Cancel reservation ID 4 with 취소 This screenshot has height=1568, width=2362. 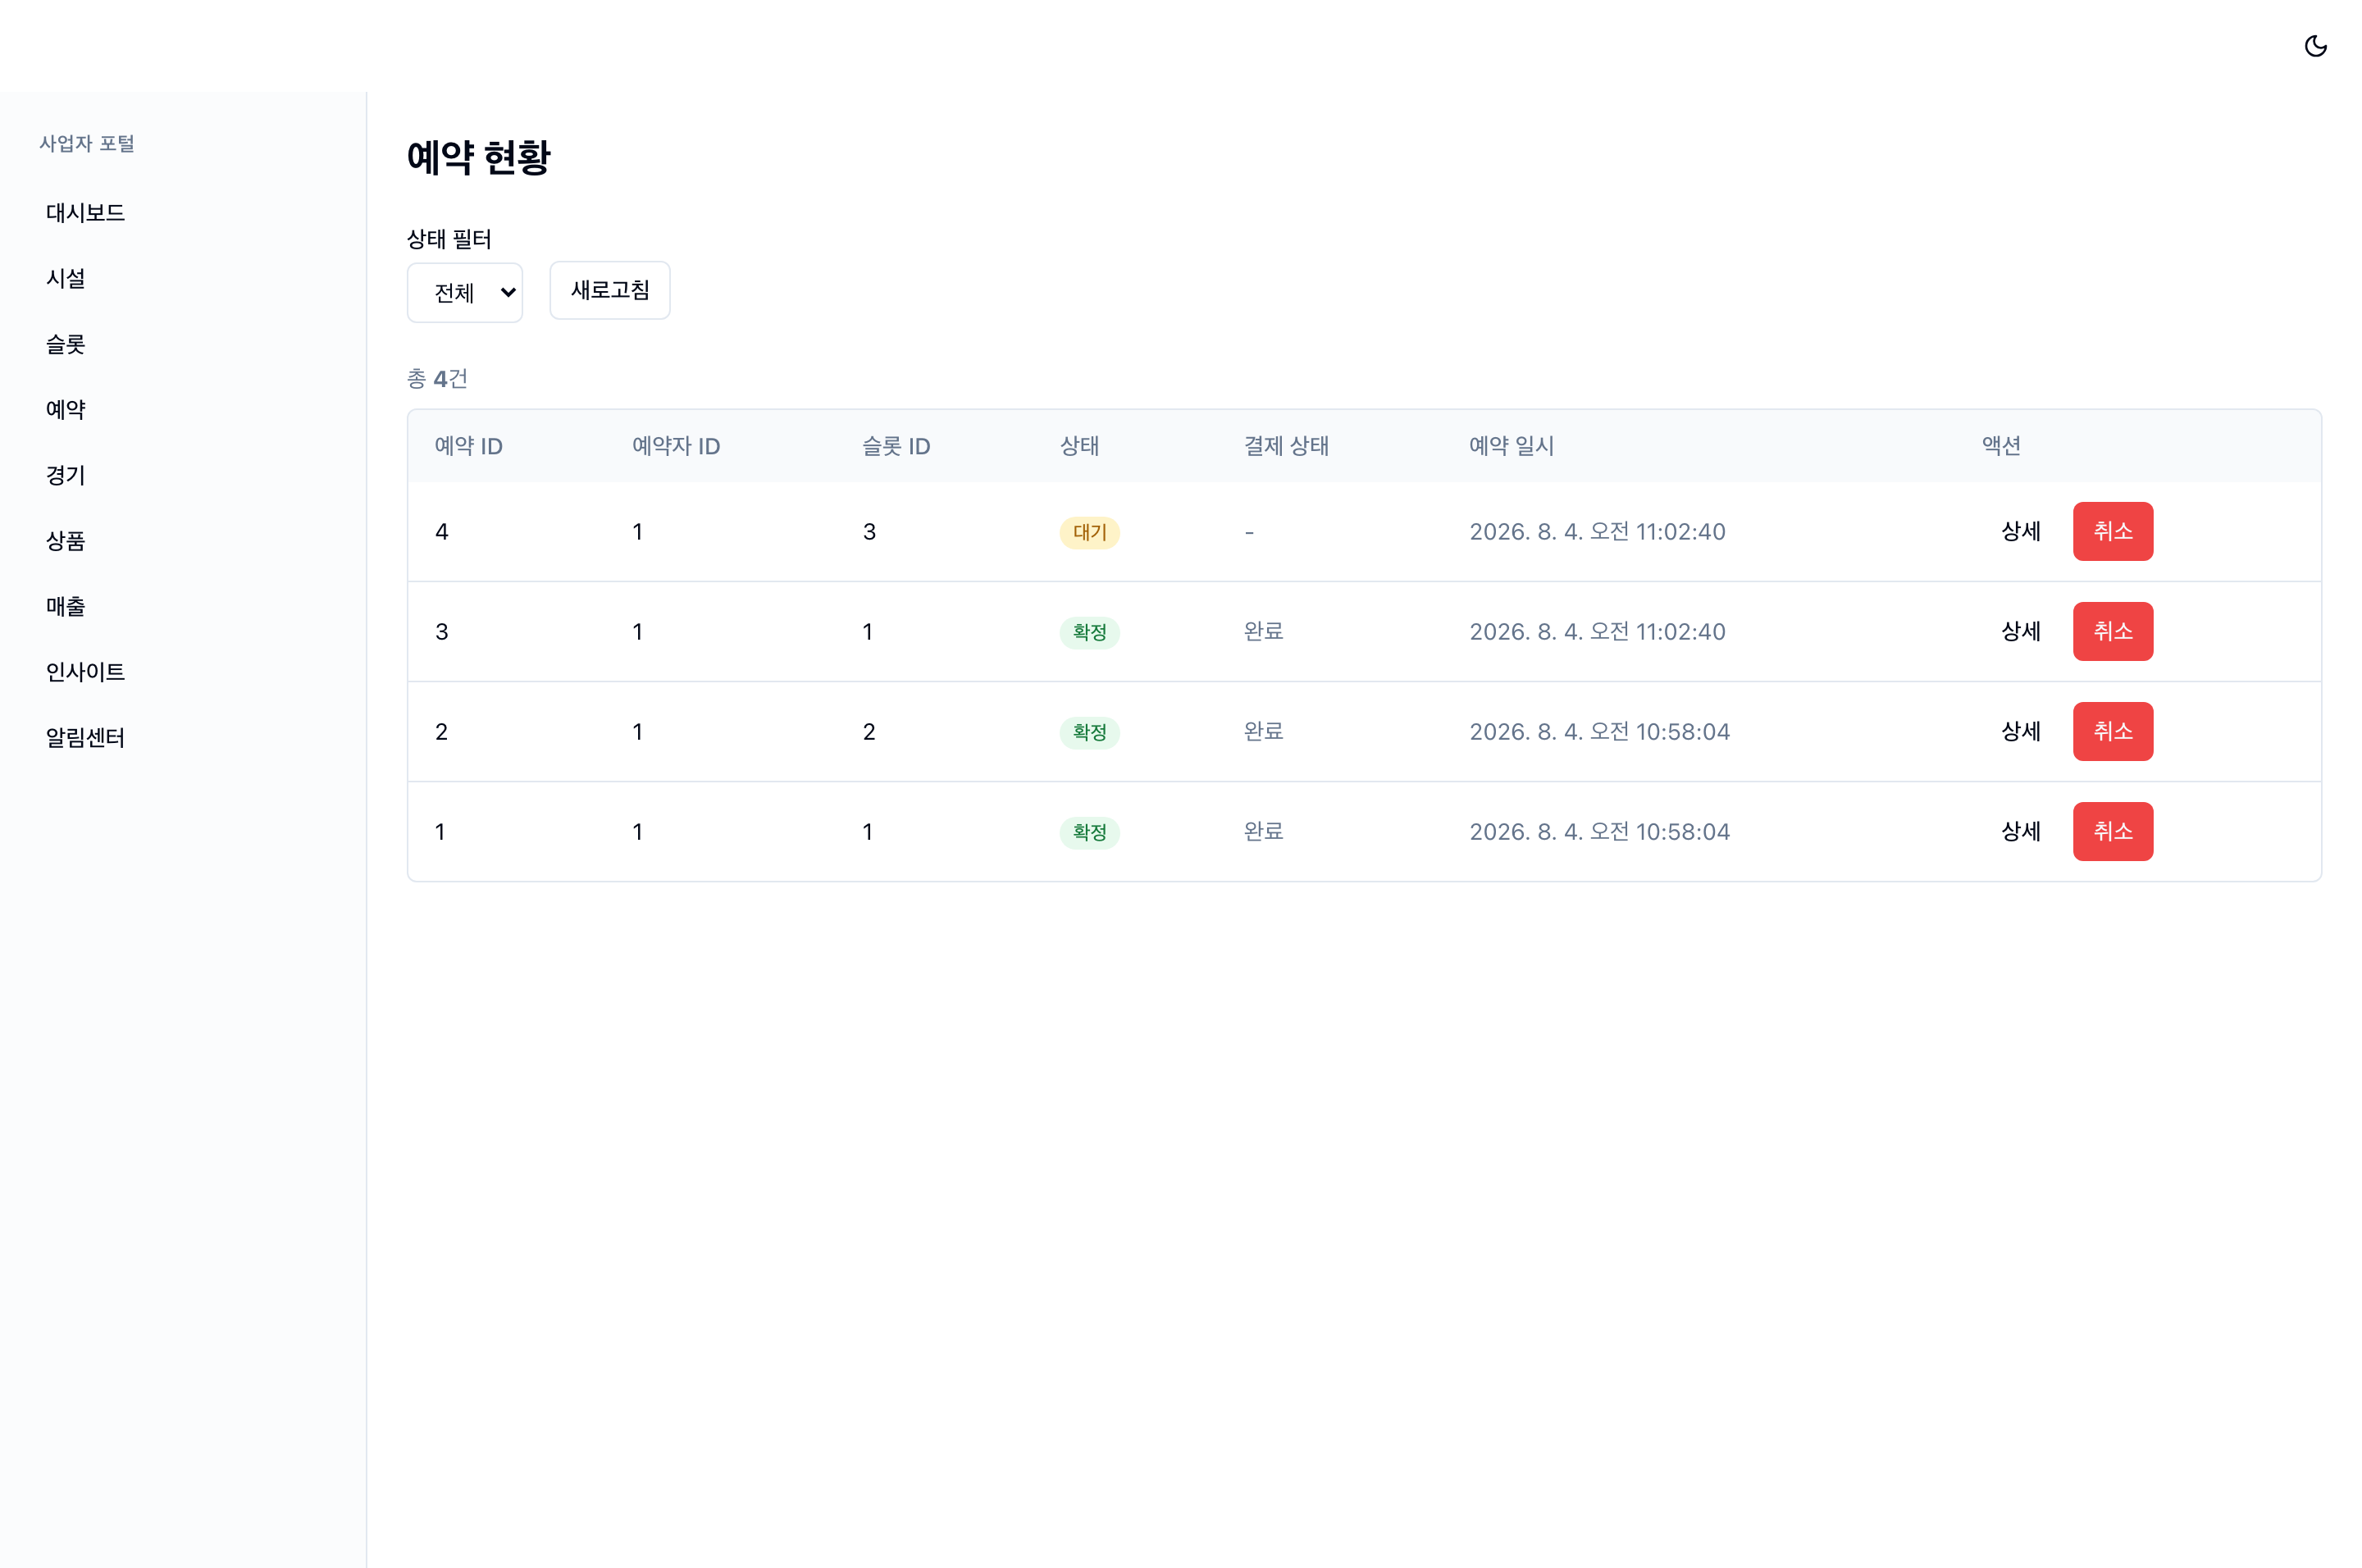pos(2113,531)
